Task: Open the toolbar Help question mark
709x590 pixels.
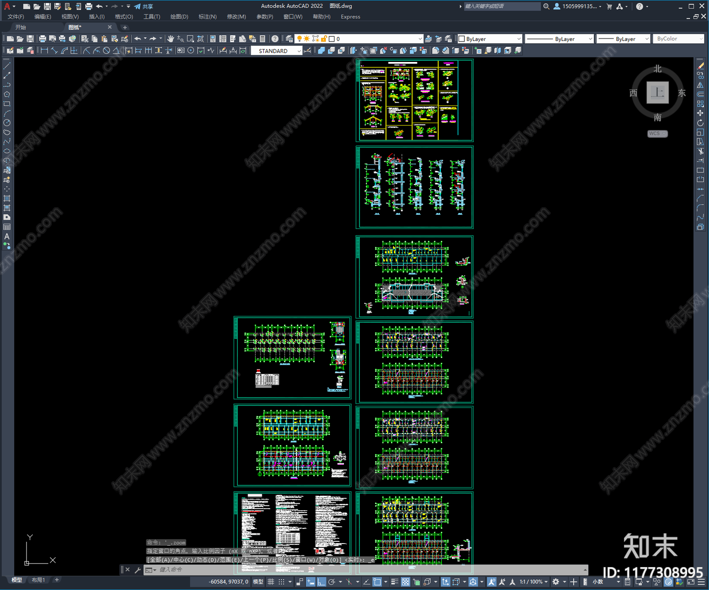Action: click(x=275, y=39)
